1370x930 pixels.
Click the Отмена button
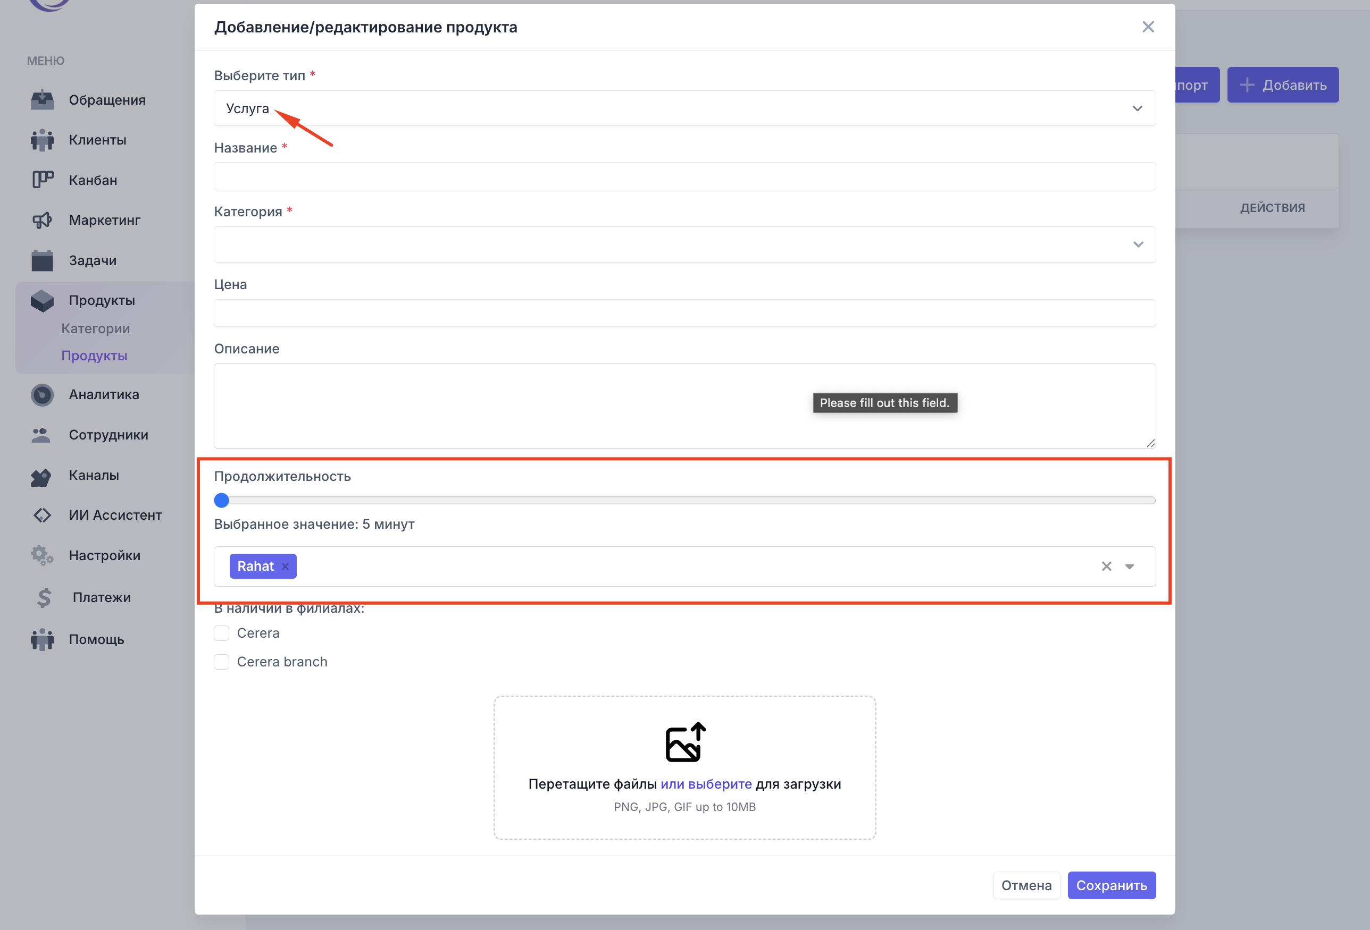(x=1026, y=885)
